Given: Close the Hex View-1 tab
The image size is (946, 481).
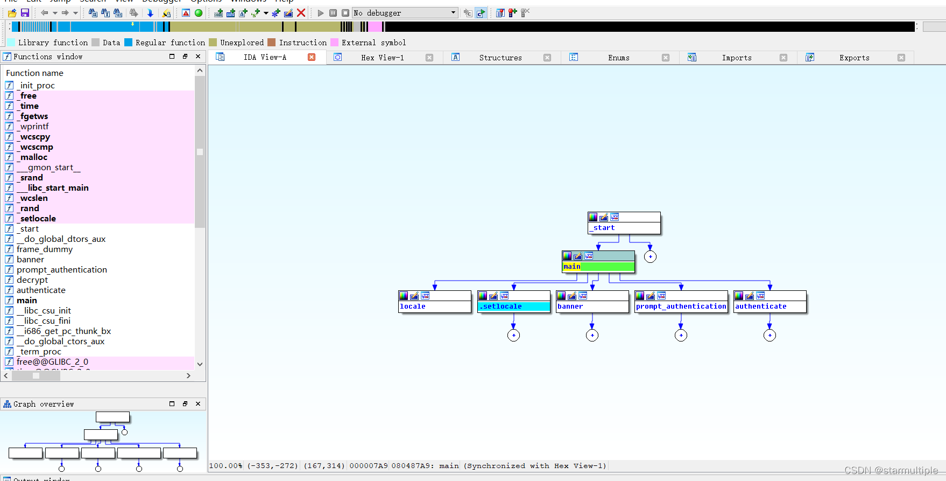Looking at the screenshot, I should (x=429, y=58).
